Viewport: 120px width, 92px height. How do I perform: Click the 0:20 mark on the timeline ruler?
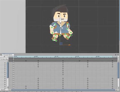pos(98,57)
